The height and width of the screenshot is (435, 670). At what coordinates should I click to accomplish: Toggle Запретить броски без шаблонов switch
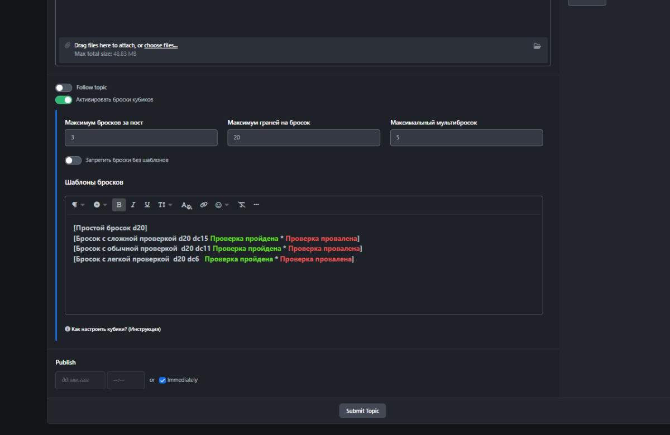(73, 160)
